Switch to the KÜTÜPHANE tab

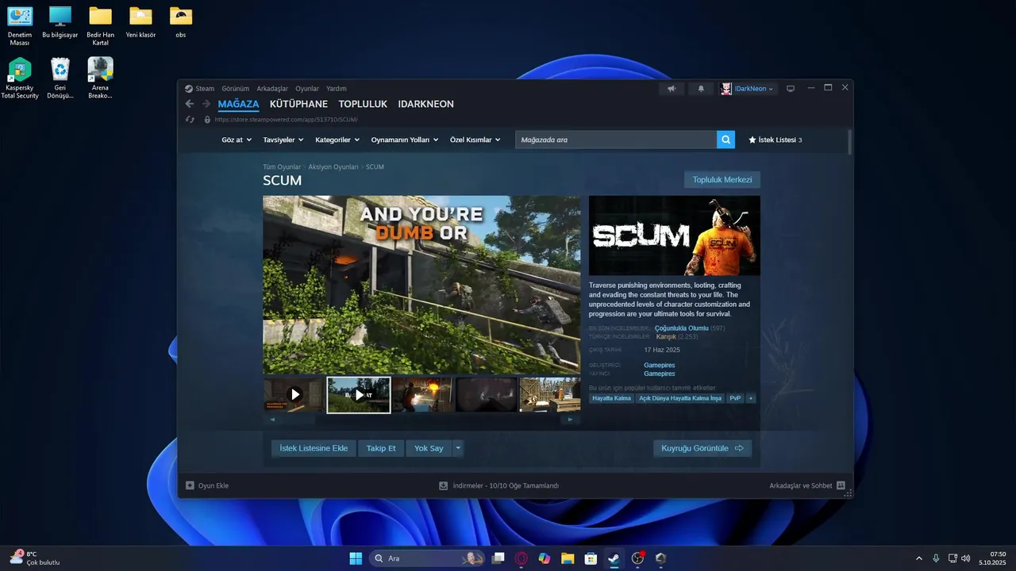coord(298,104)
